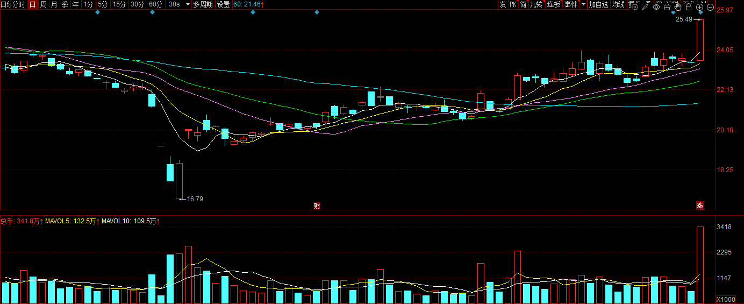Click the 总手: 341.8万 volume readout

pos(22,221)
